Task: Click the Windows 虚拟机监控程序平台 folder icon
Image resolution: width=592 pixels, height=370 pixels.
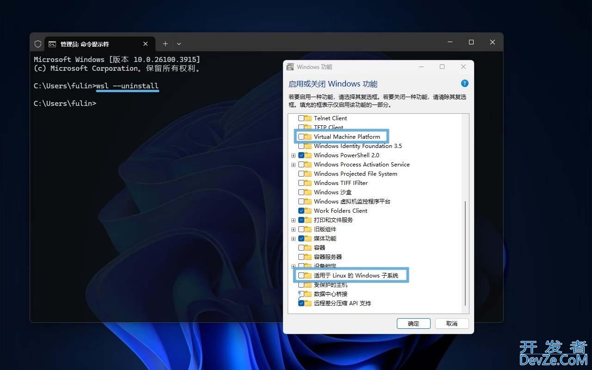Action: coord(308,202)
